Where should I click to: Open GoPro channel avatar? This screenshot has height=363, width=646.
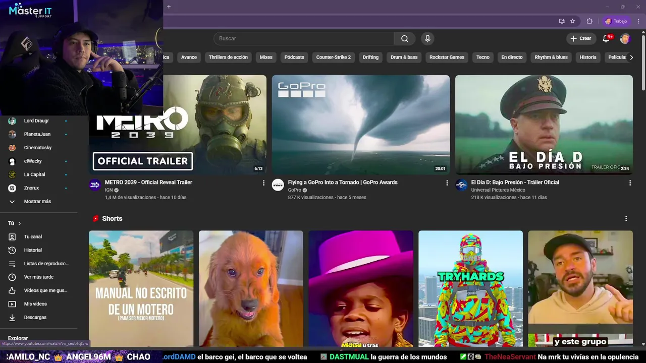click(278, 185)
